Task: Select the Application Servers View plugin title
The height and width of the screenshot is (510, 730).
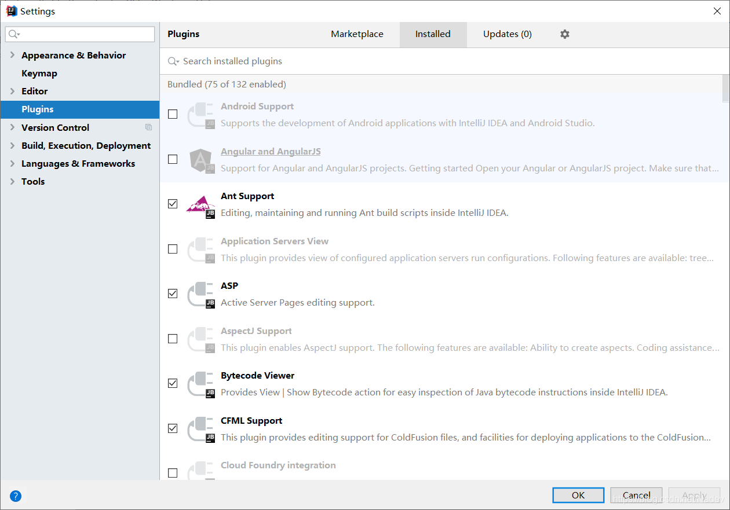Action: [275, 241]
